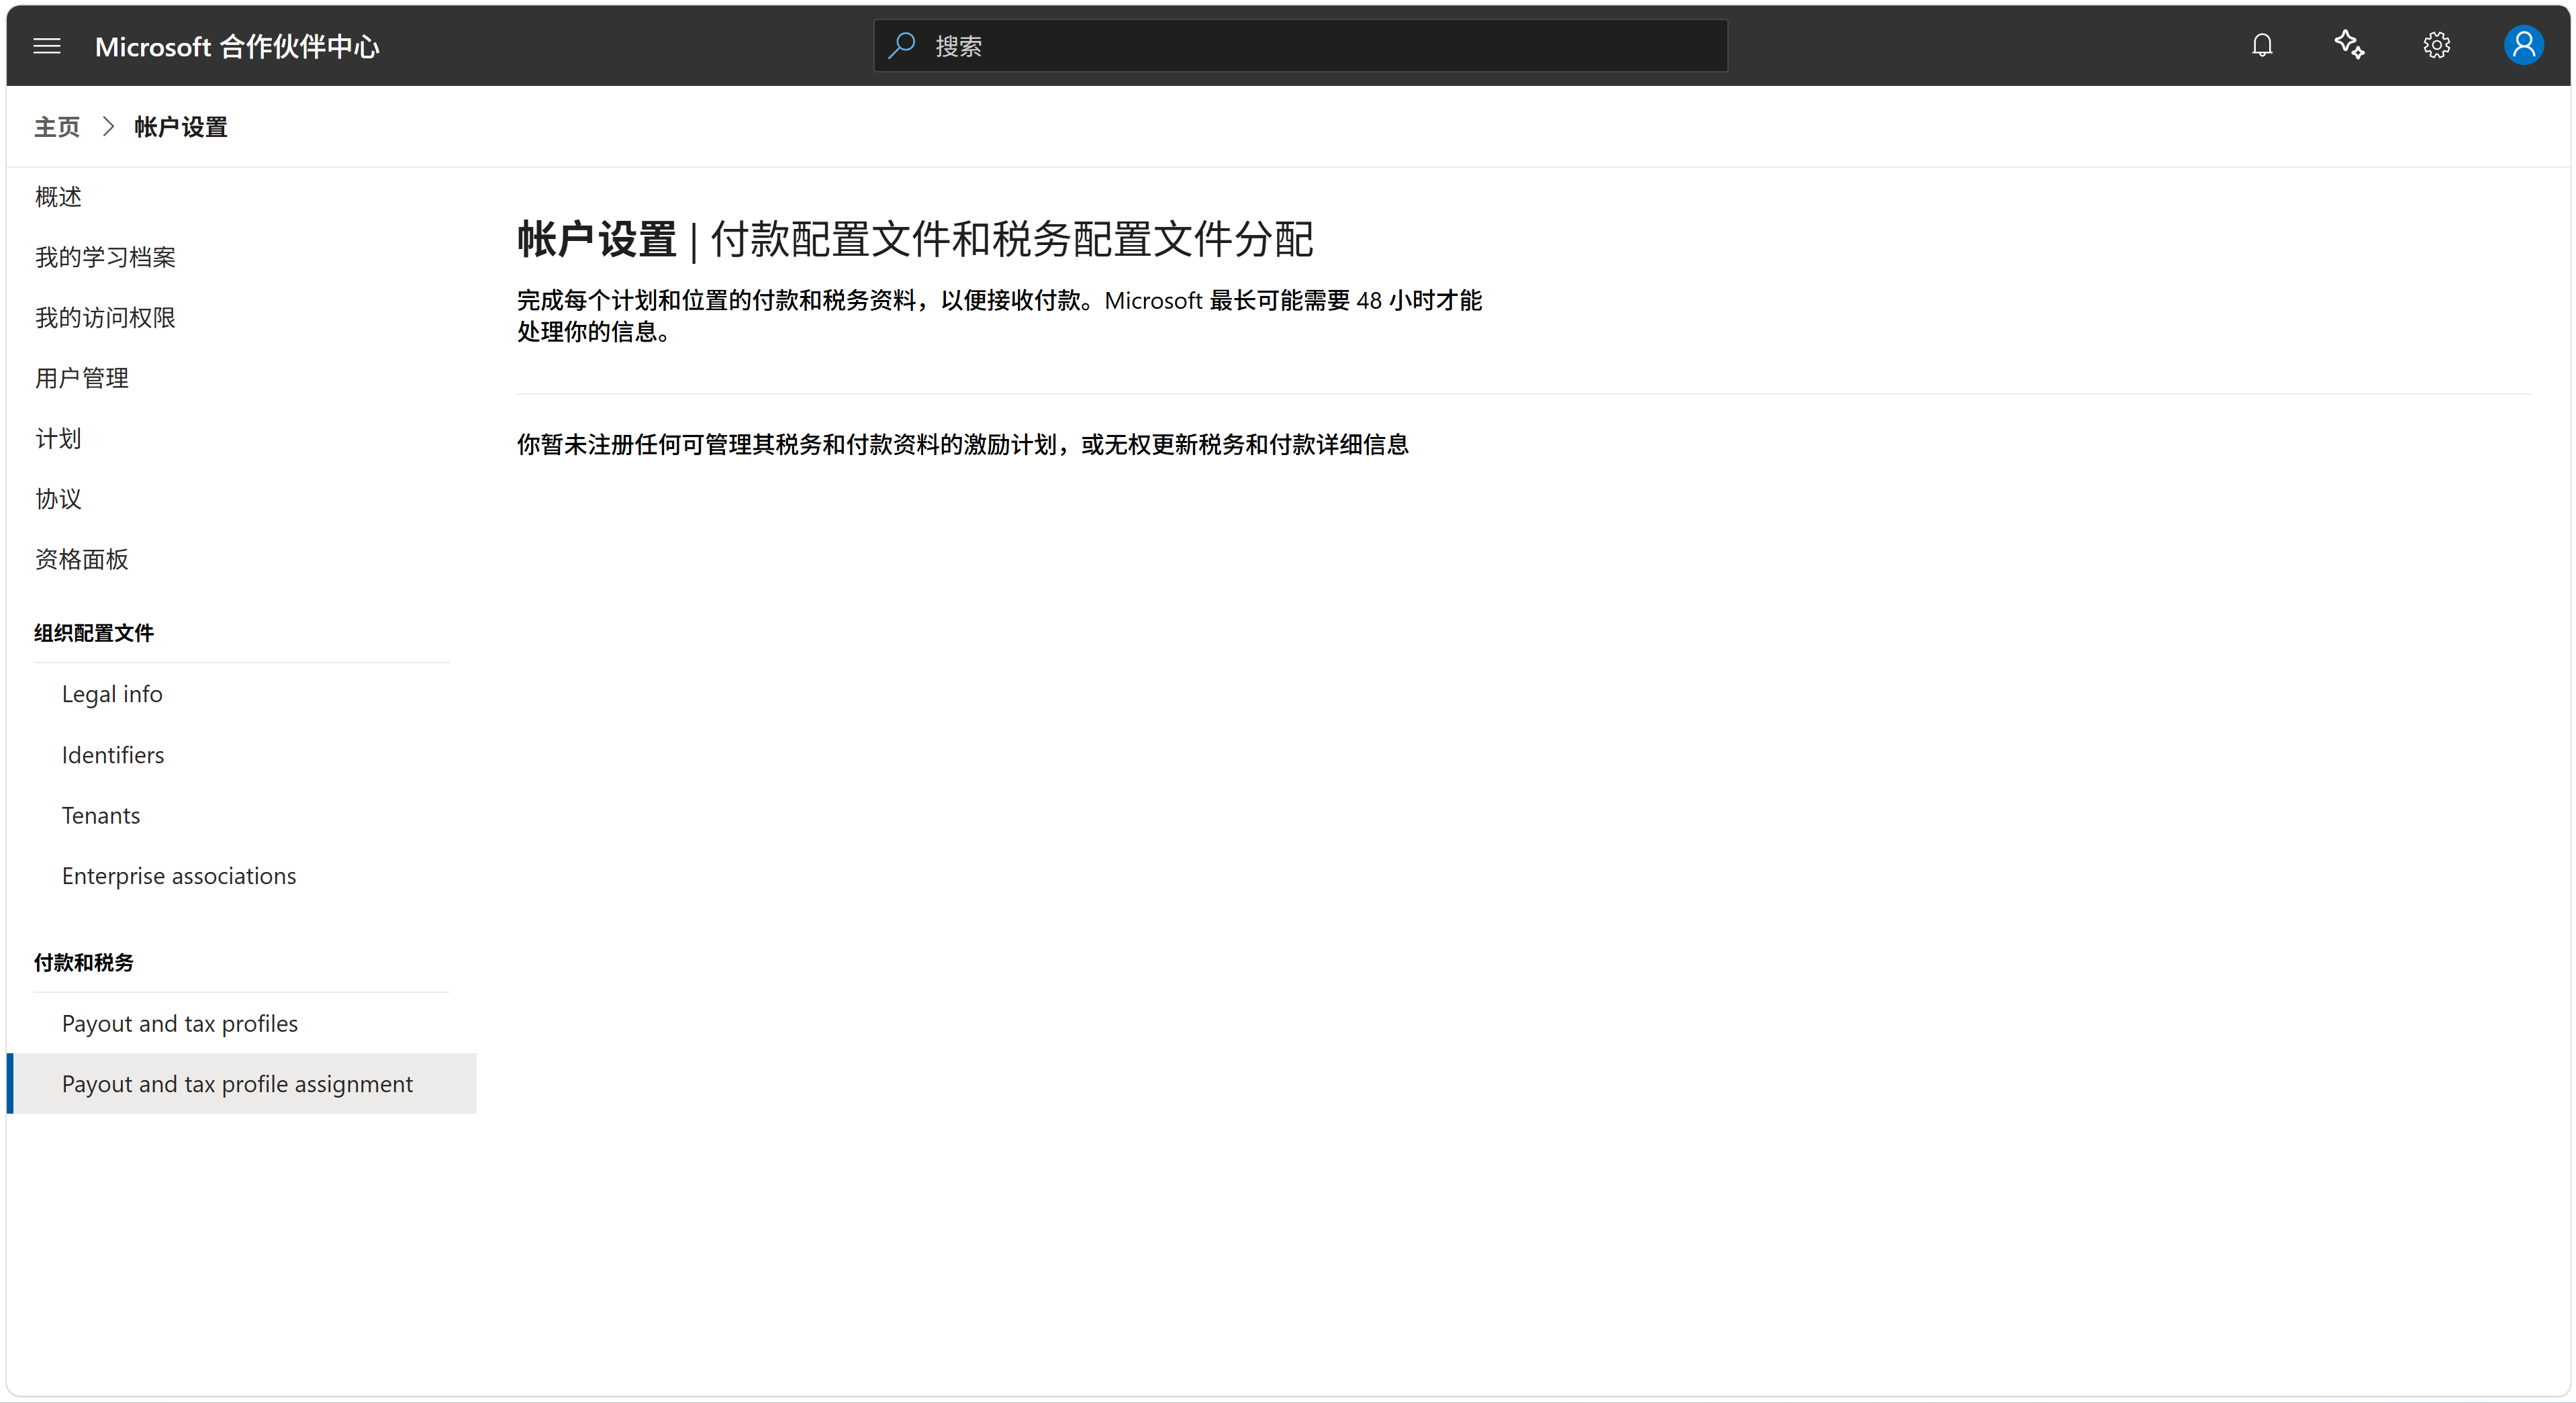This screenshot has height=1403, width=2576.
Task: Go to 主页 breadcrumb
Action: [57, 127]
